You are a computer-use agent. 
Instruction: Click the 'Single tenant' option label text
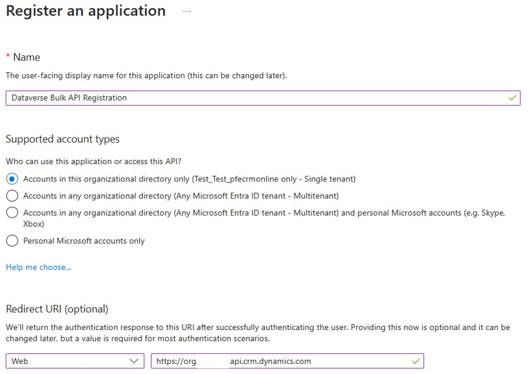189,179
